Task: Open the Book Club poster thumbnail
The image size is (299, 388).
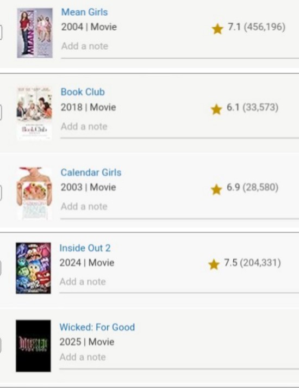Action: tap(34, 113)
